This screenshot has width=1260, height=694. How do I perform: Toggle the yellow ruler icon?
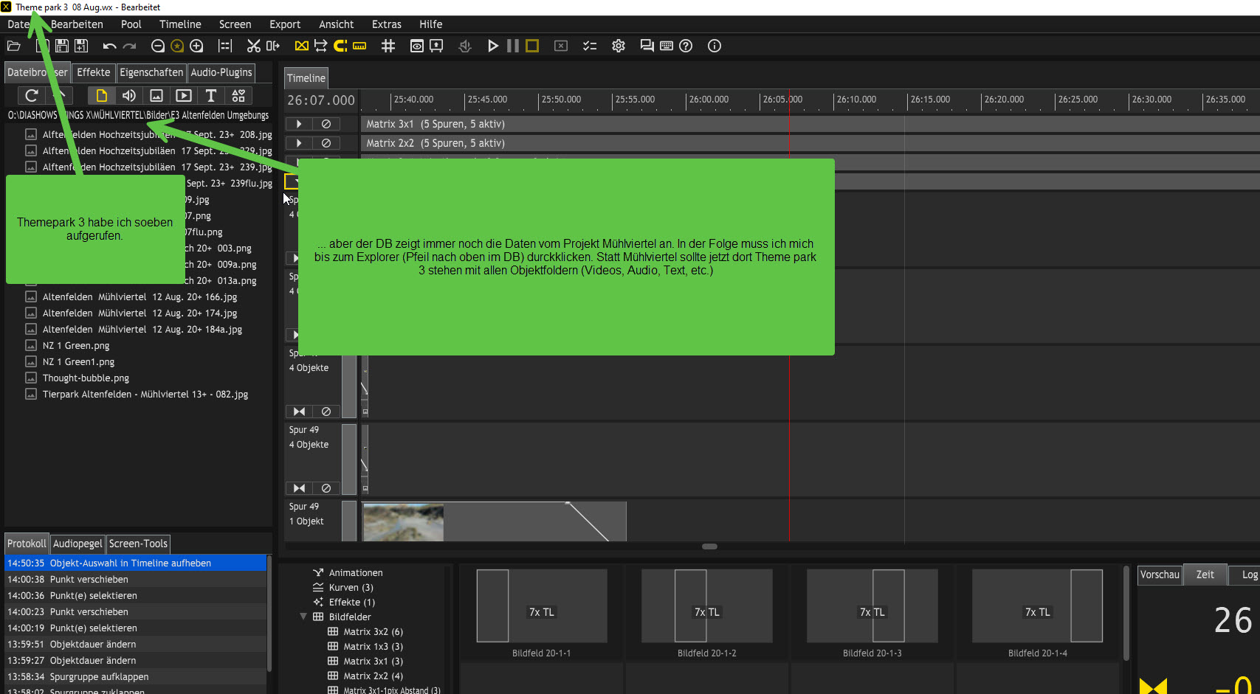tap(359, 46)
